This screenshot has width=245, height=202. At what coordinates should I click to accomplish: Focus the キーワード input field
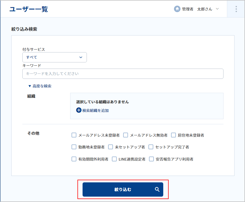123,74
